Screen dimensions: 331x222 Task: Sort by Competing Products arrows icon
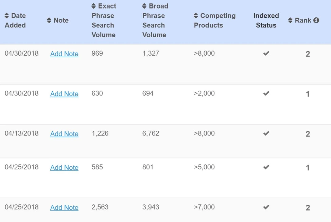pos(196,16)
